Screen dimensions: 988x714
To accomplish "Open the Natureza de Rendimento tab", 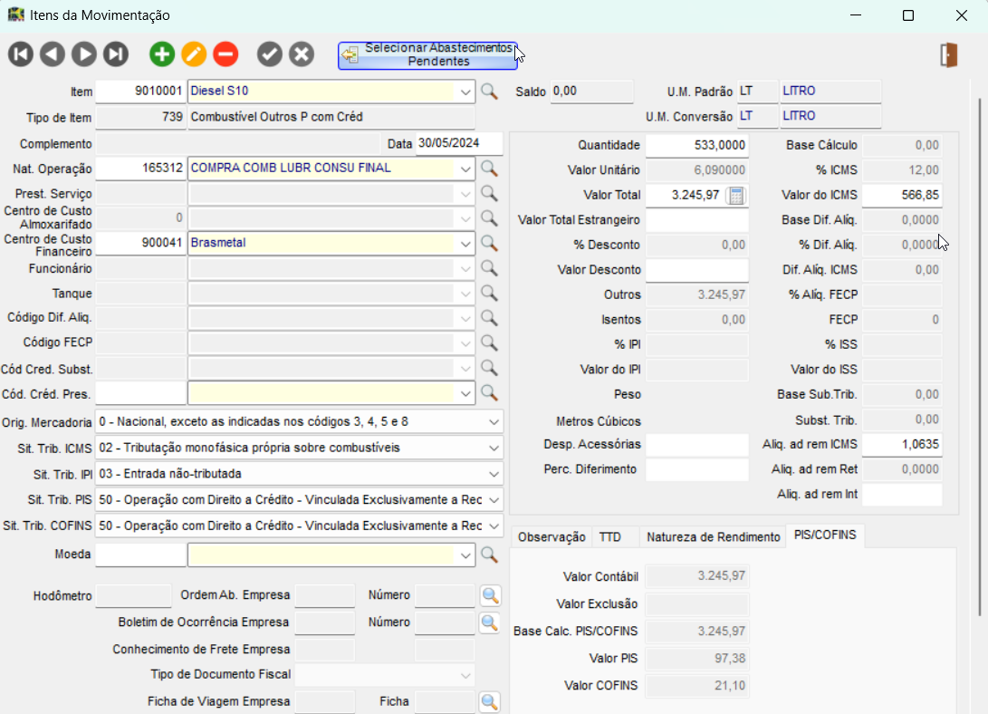I will click(x=713, y=537).
